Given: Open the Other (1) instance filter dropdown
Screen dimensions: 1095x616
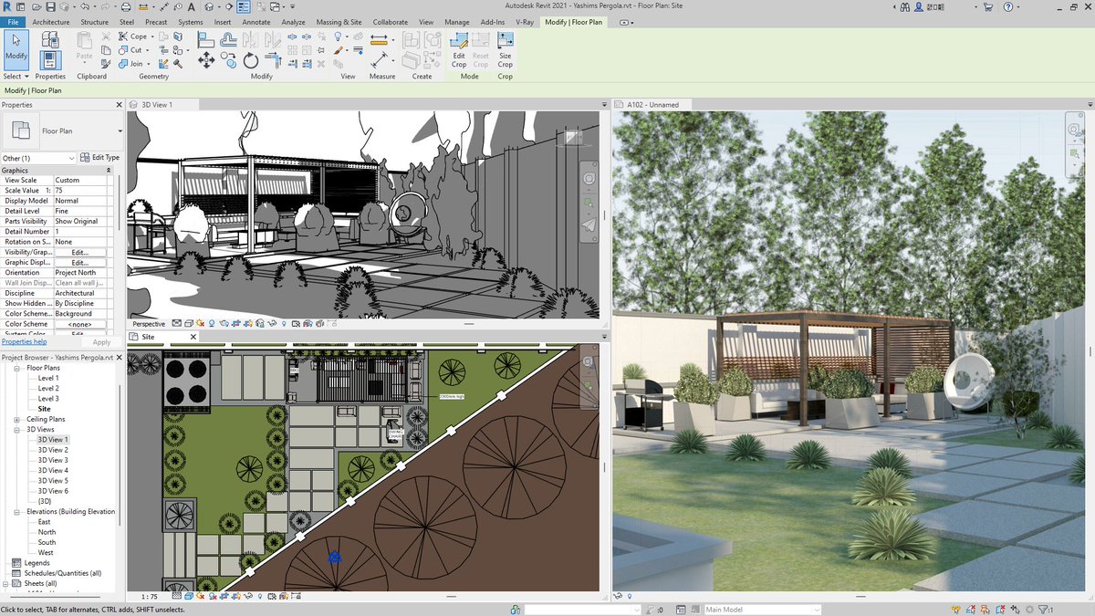Looking at the screenshot, I should (73, 158).
